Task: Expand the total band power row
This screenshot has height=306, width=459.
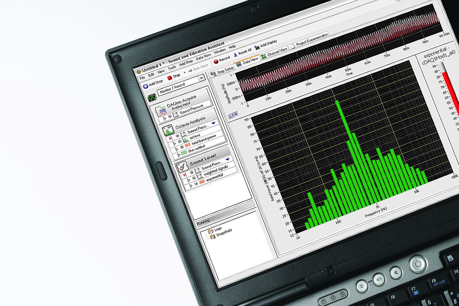Action: pos(182,147)
